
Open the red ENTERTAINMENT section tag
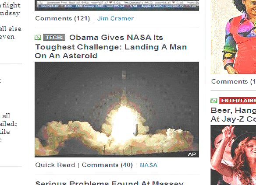pyautogui.click(x=238, y=101)
